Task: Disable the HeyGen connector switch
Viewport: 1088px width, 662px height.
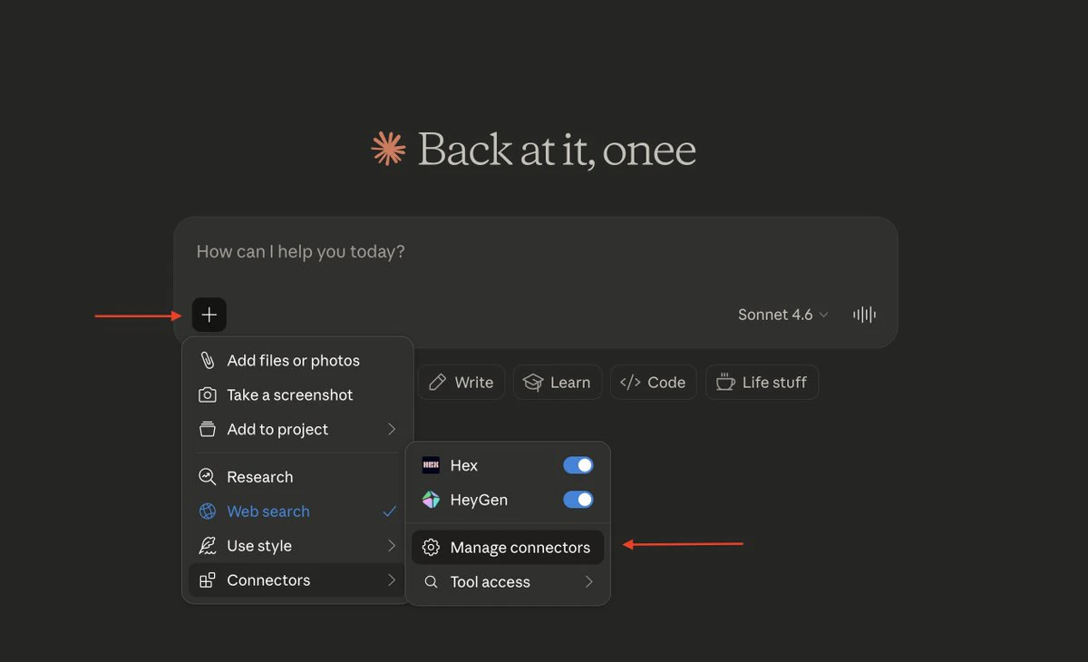Action: point(578,500)
